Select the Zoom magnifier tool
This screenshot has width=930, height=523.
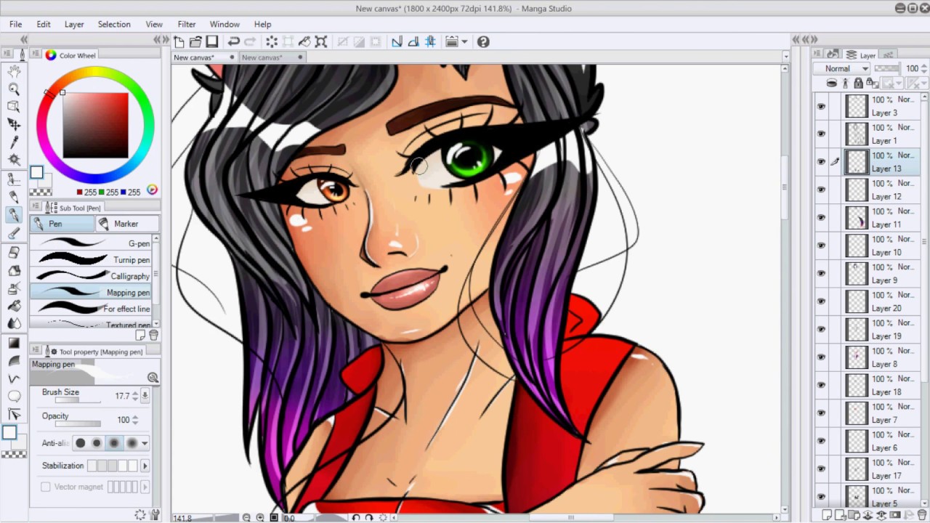pyautogui.click(x=14, y=88)
